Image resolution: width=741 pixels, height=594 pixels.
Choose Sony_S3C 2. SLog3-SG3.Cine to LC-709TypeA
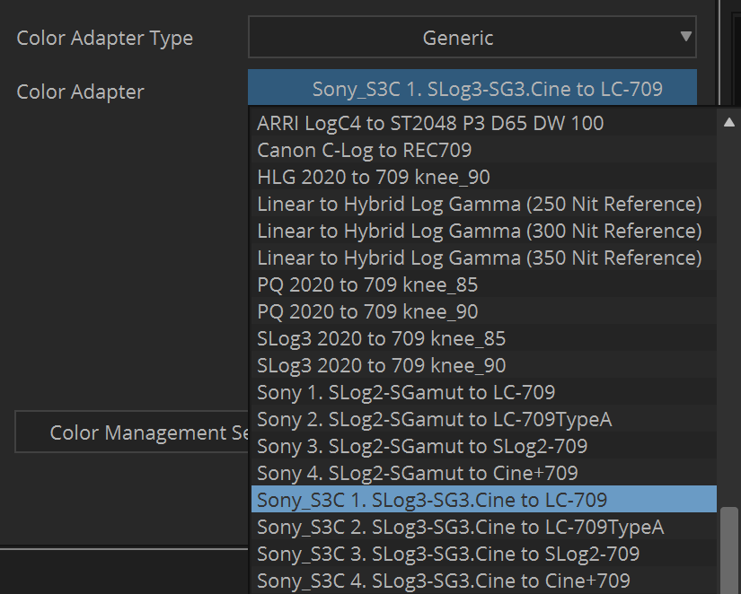484,527
